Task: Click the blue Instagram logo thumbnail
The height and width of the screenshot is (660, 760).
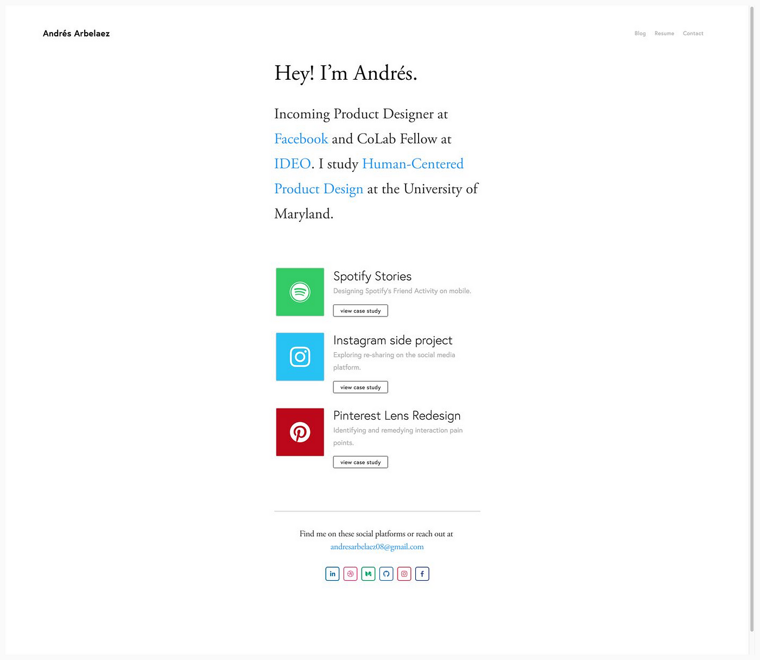Action: click(300, 357)
